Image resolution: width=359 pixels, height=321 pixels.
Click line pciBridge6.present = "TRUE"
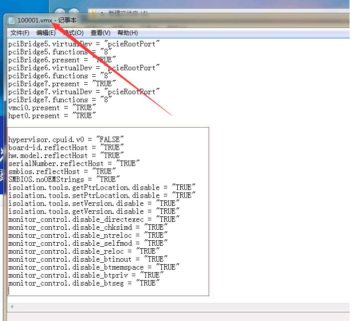click(62, 60)
